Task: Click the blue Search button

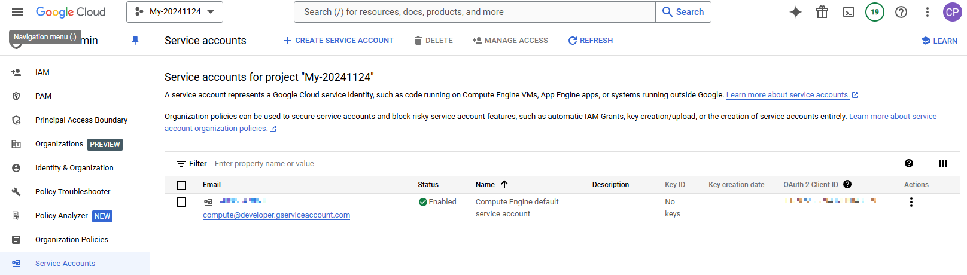Action: [683, 12]
